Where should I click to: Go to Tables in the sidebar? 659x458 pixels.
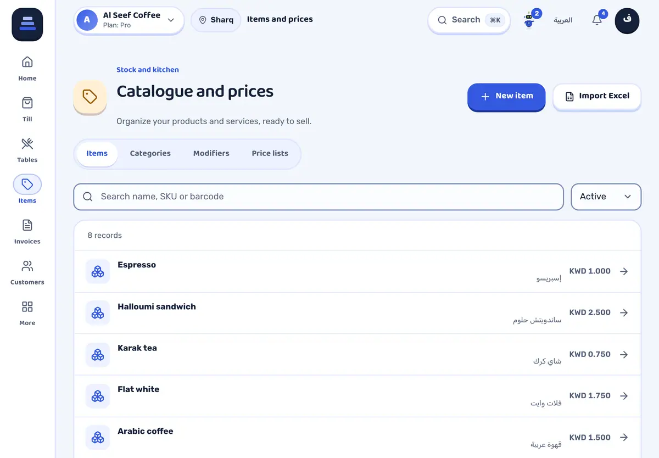coord(27,150)
